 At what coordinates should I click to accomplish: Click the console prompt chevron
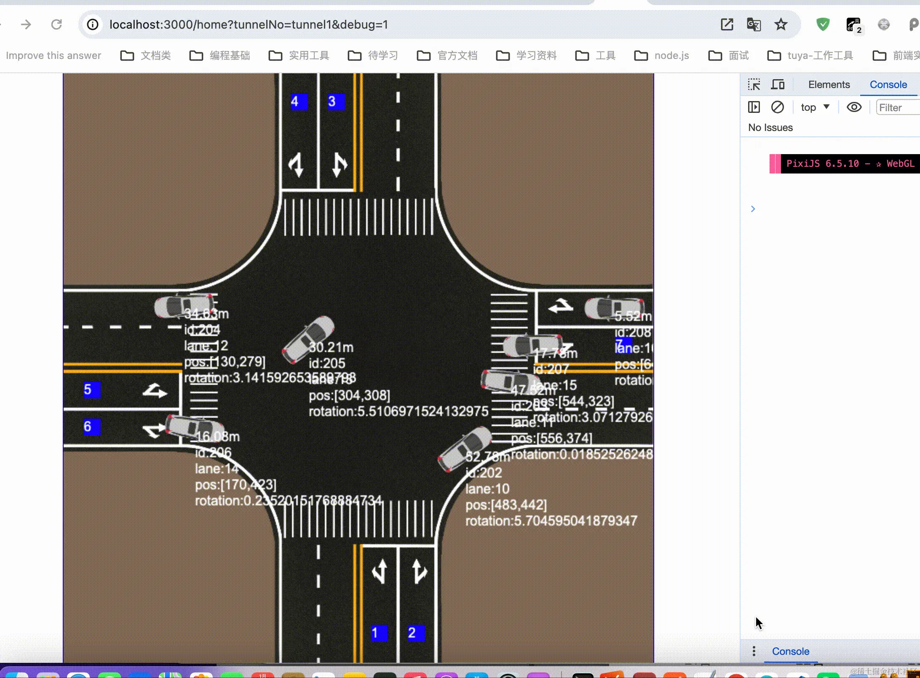click(753, 209)
